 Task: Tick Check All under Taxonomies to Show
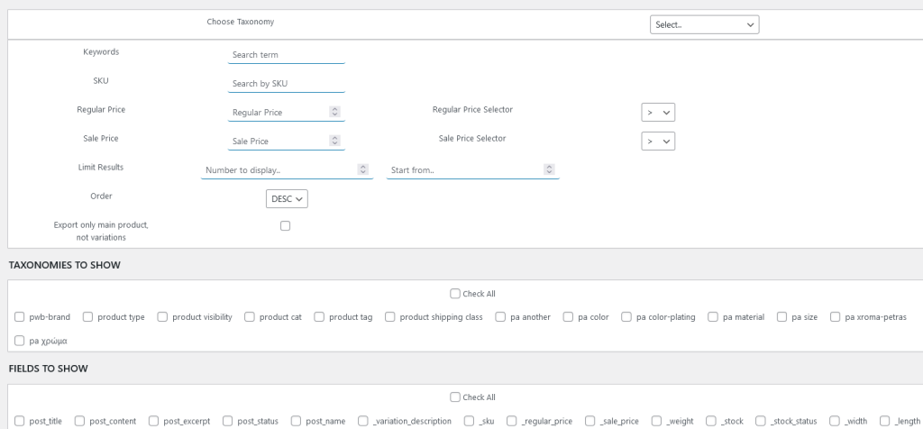(455, 294)
